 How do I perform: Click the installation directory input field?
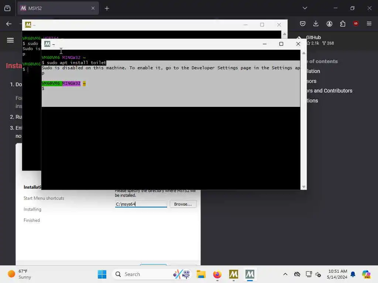coord(141,204)
